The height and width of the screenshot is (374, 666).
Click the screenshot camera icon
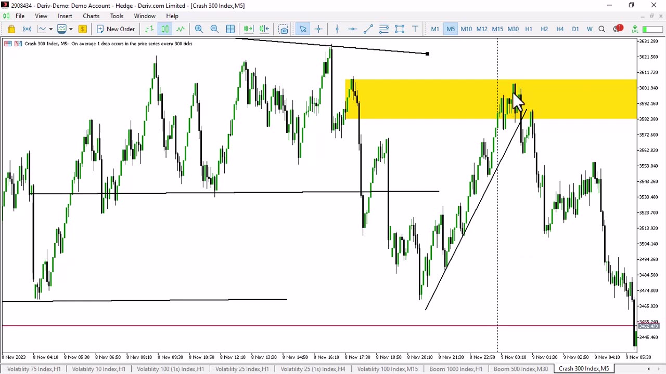click(283, 29)
